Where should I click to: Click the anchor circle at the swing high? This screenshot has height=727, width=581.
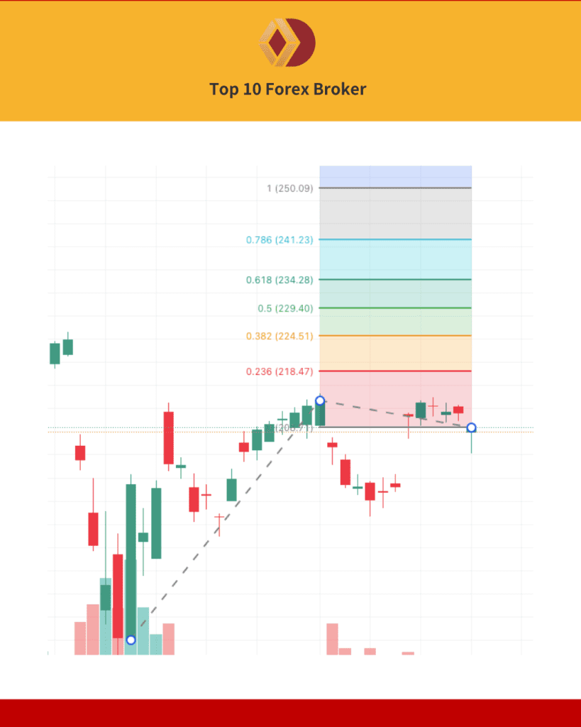pos(320,400)
